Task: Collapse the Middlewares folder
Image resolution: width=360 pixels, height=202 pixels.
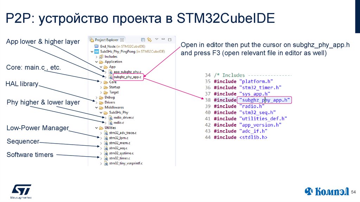Action: click(x=96, y=108)
